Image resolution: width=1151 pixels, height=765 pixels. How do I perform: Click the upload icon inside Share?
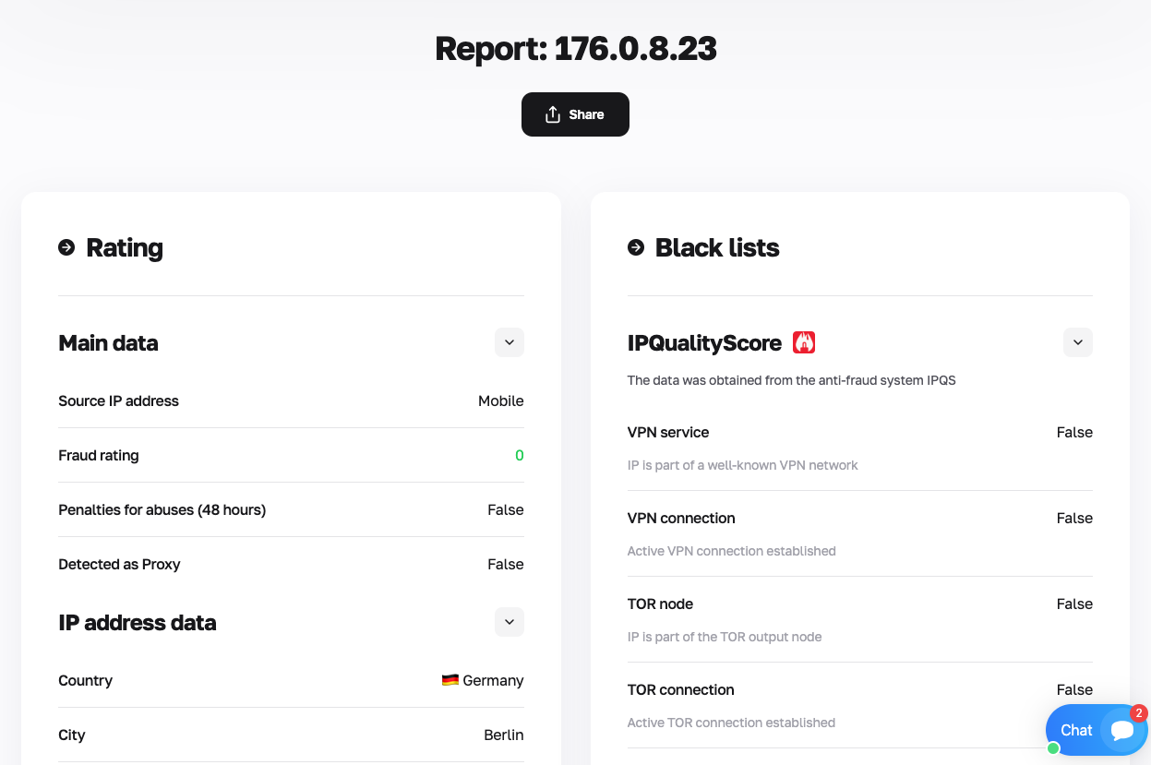[553, 114]
